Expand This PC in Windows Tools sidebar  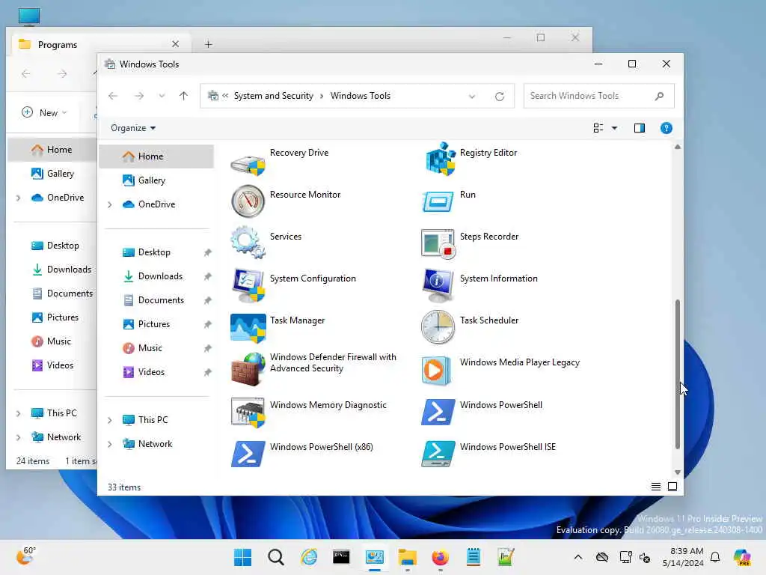[110, 420]
